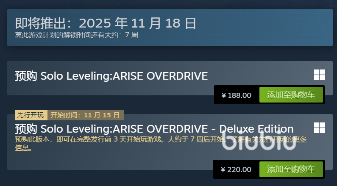Click the wrapped 信息。 link text
Image resolution: width=337 pixels, height=186 pixels.
pyautogui.click(x=24, y=147)
